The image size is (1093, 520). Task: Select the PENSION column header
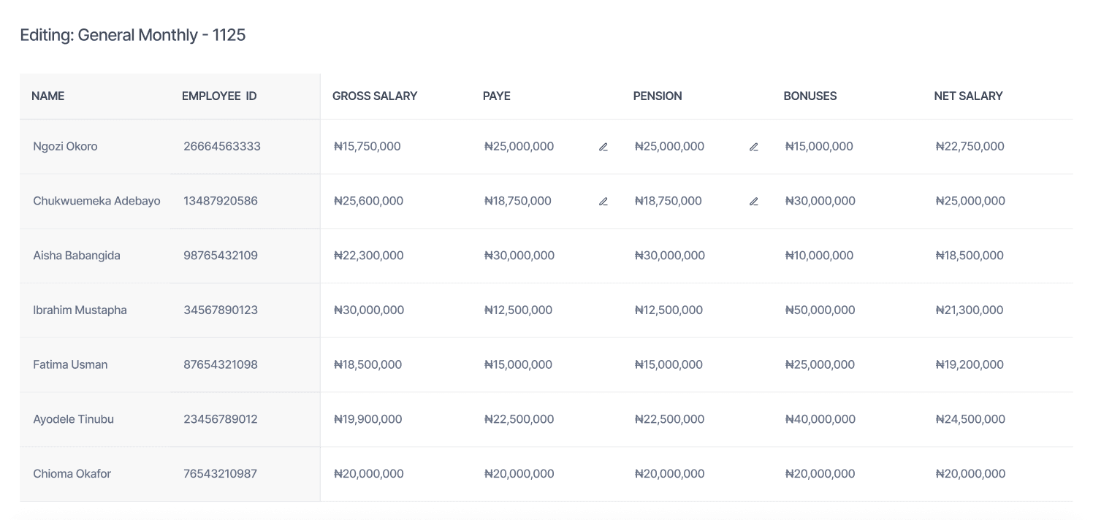pos(658,96)
